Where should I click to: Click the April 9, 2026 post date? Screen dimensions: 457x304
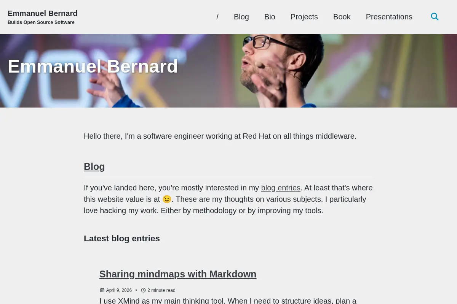tap(119, 290)
